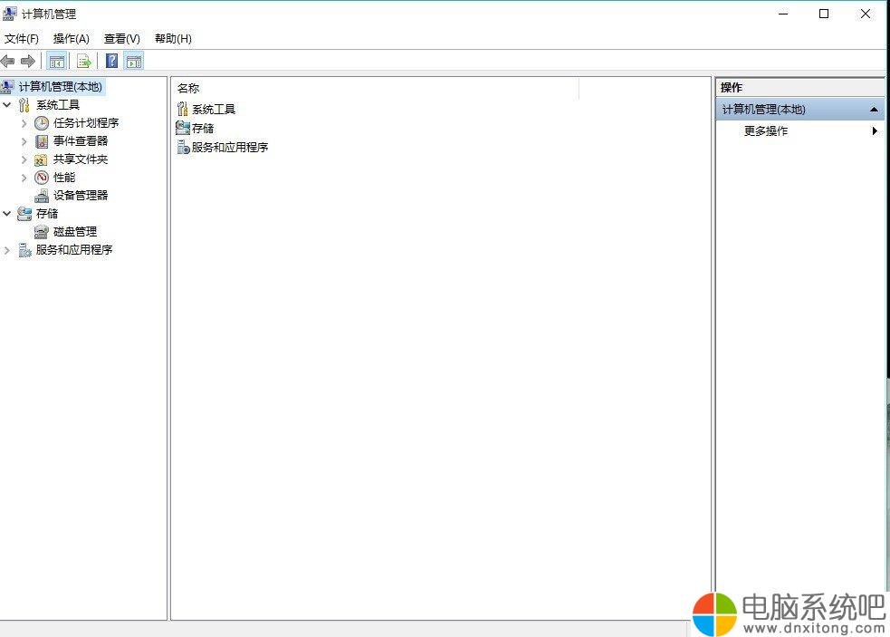Select 服务和应用程序 label in left tree

pos(74,250)
